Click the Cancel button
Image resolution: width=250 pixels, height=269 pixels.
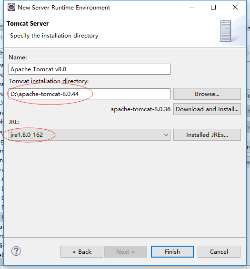point(219,251)
